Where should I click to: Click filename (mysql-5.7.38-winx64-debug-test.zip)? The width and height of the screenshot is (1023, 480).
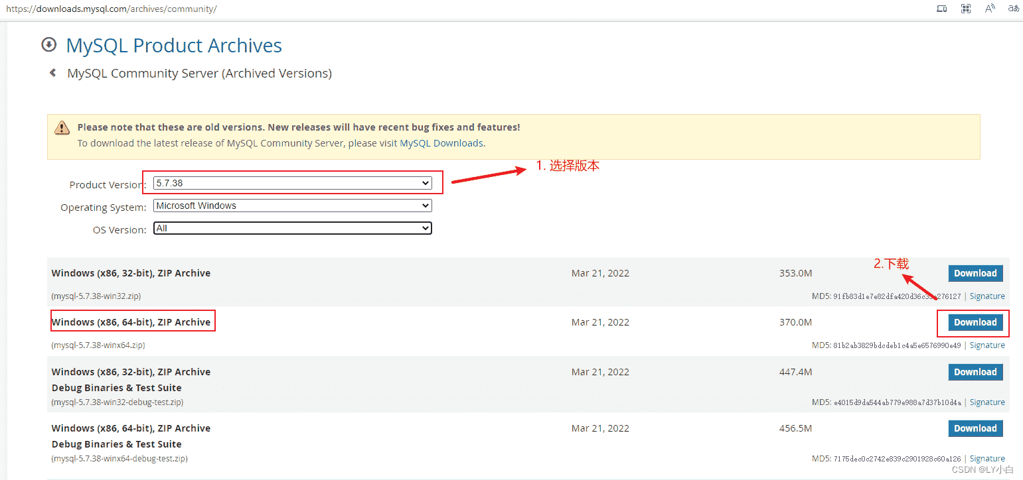[x=119, y=458]
